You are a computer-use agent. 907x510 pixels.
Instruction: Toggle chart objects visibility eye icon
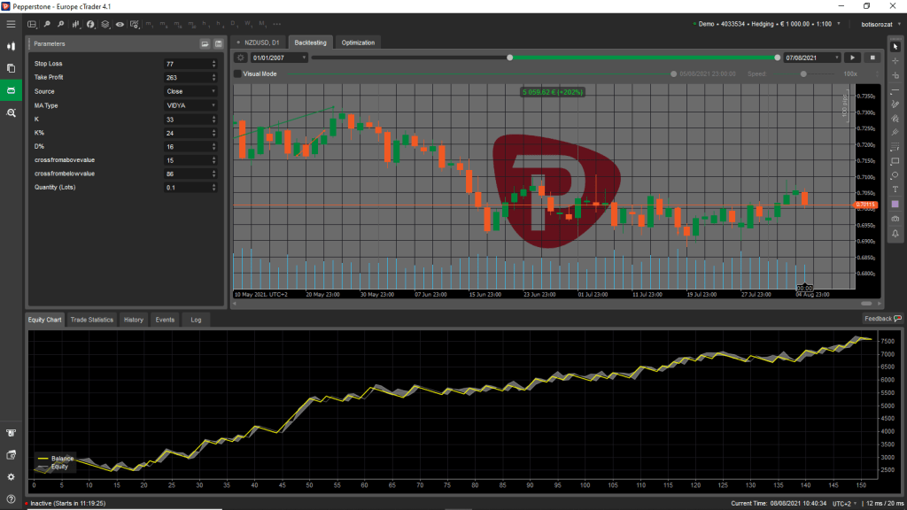(x=120, y=24)
